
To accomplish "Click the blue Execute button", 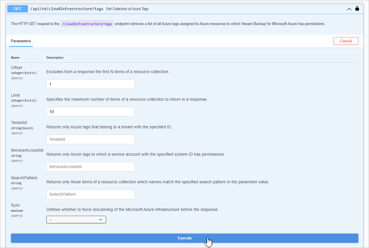I will tap(184, 238).
